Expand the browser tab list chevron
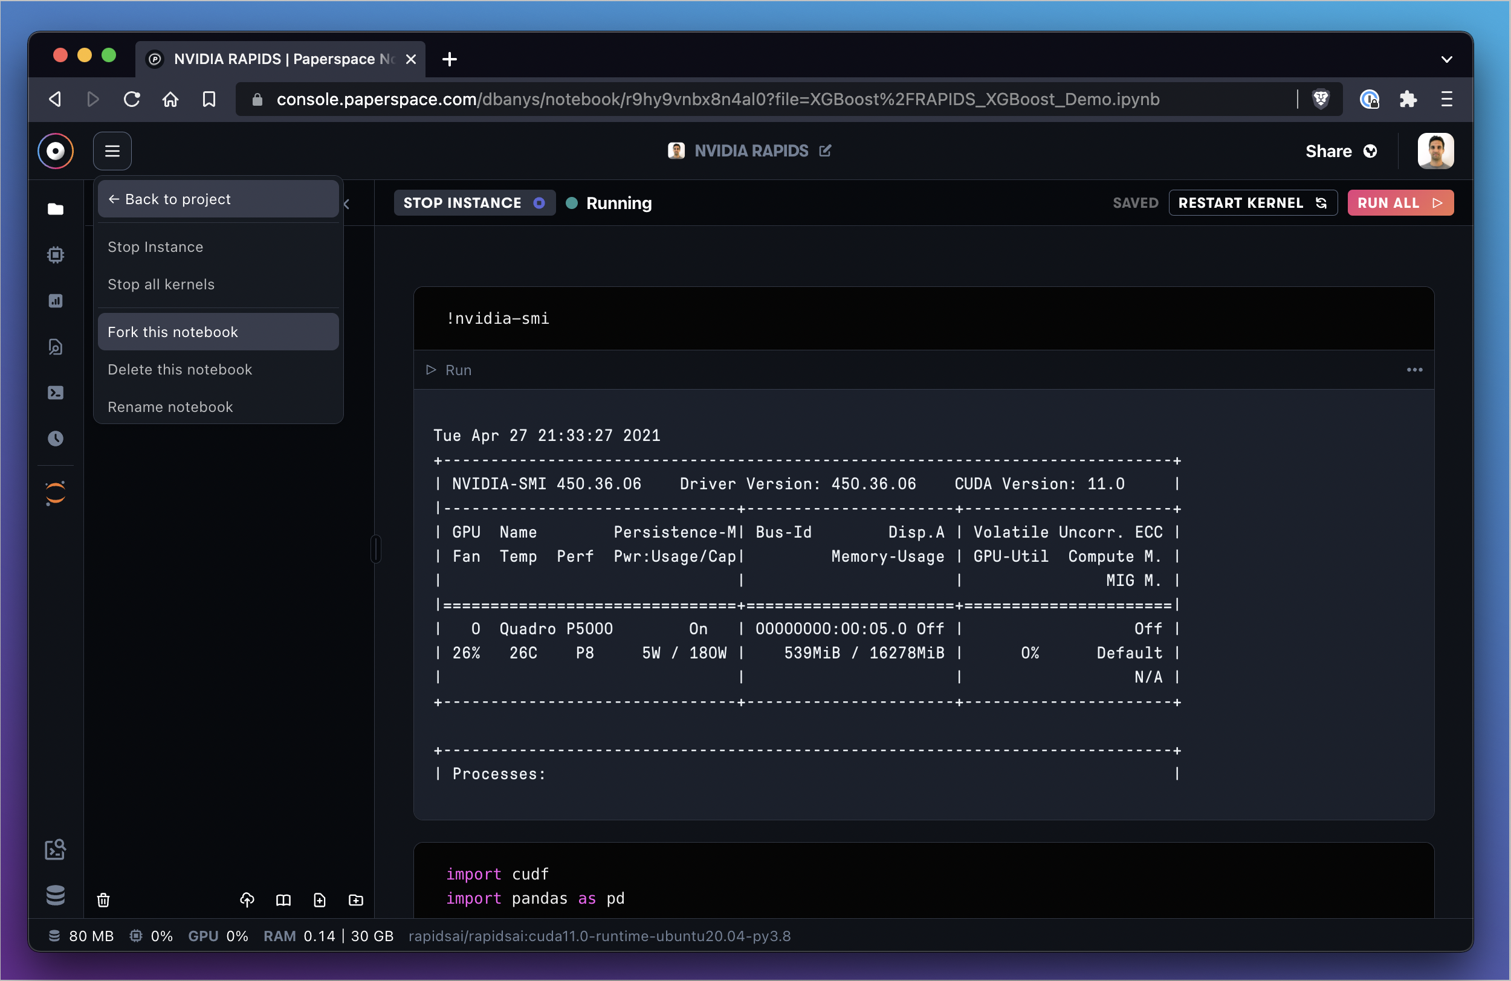 point(1447,60)
